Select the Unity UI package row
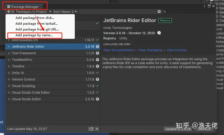 [x=53, y=73]
